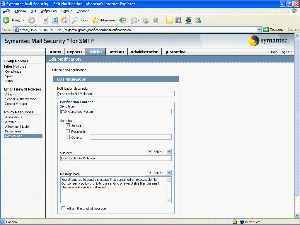
Task: Open the History clock icon
Action: coord(123,20)
